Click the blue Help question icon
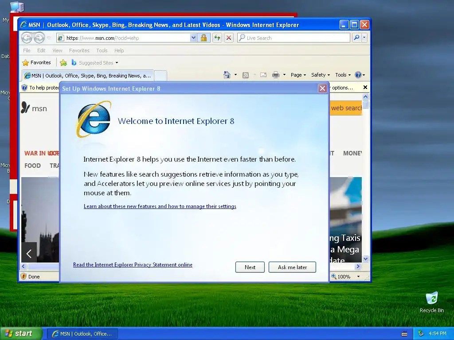Viewport: 454px width, 340px height. (x=358, y=75)
